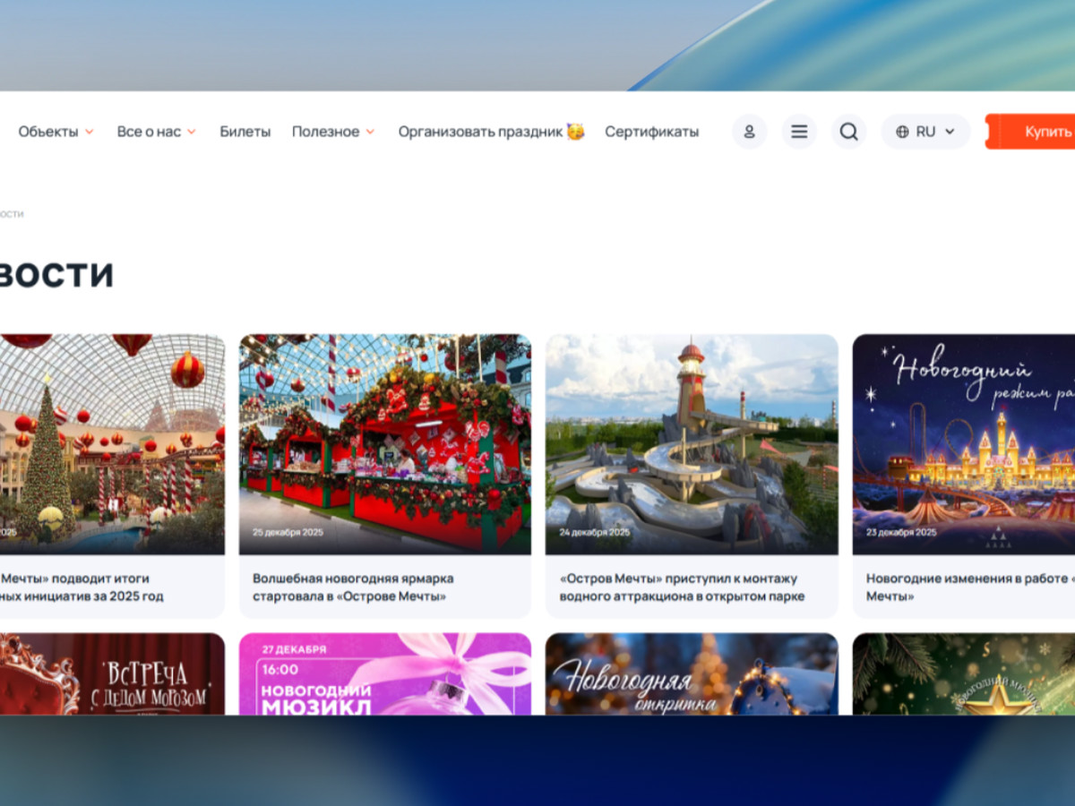Open the Встреча с Дедом Морозом card

(x=112, y=673)
